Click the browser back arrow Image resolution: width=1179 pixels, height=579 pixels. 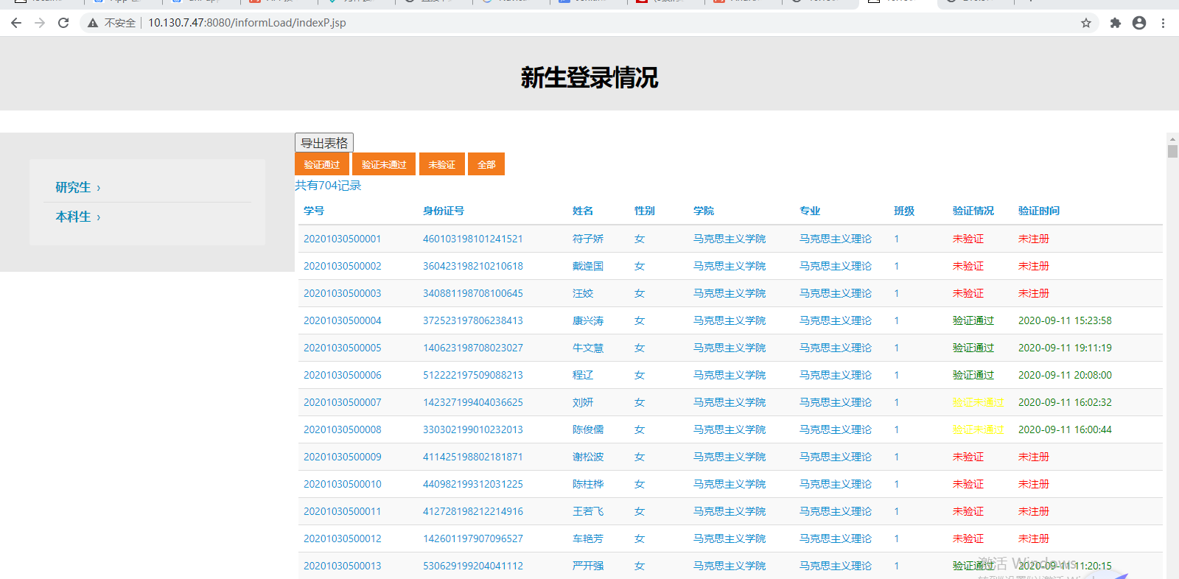click(16, 23)
